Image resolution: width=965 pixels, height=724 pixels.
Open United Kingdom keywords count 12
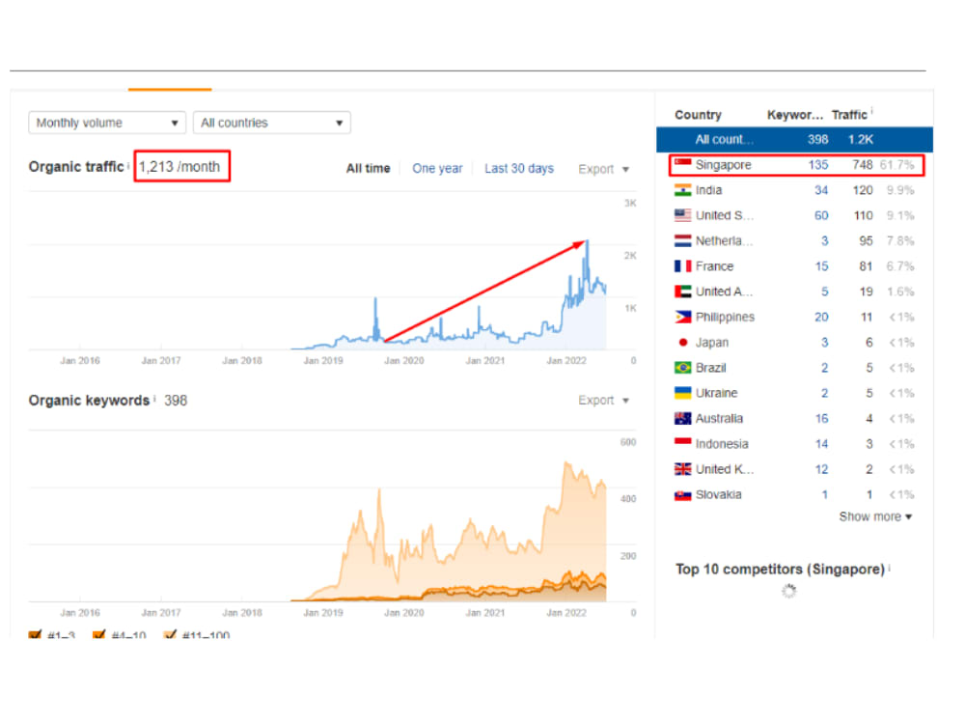point(821,469)
